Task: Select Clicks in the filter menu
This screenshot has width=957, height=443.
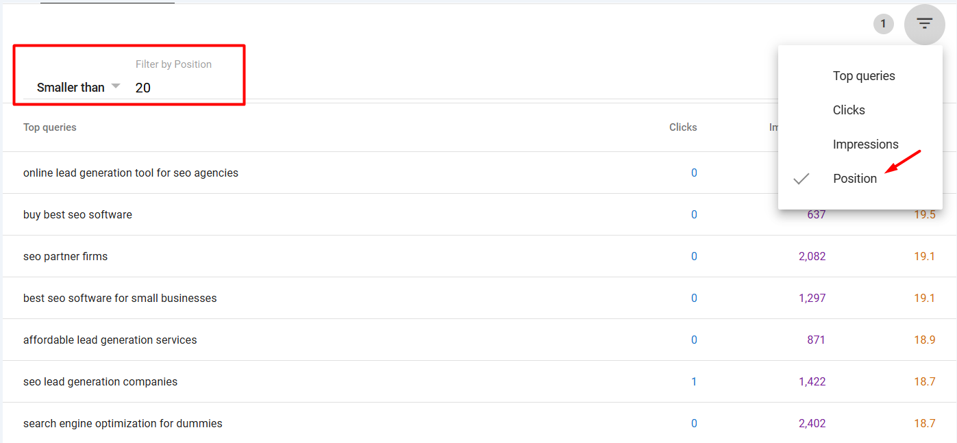Action: (x=849, y=110)
